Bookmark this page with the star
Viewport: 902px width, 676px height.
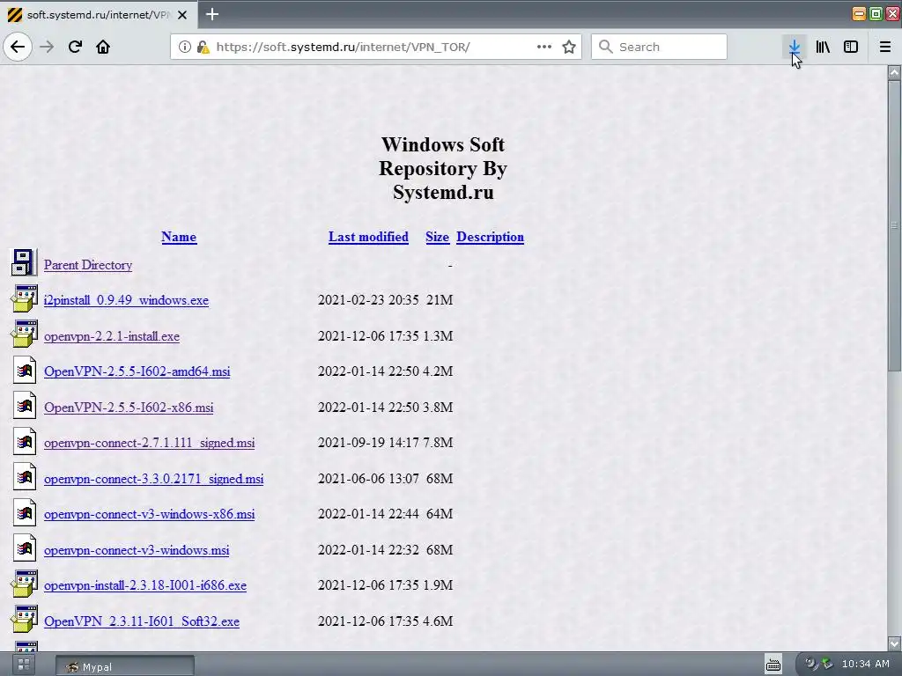[x=569, y=47]
